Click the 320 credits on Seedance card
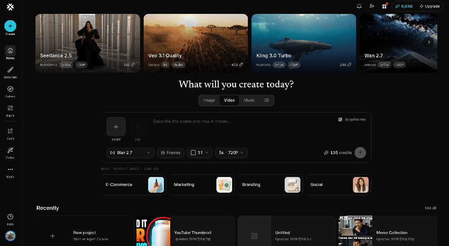449x246 pixels. point(129,65)
